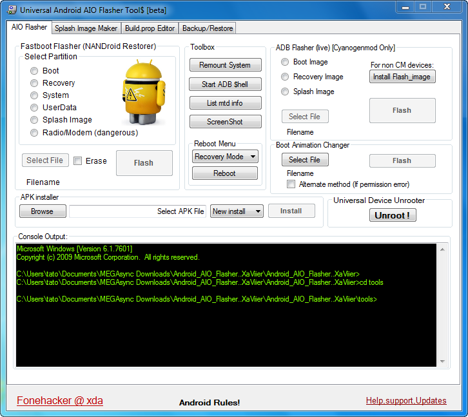468x417 pixels.
Task: Minimize the Flasher Tool window
Action: pyautogui.click(x=405, y=7)
